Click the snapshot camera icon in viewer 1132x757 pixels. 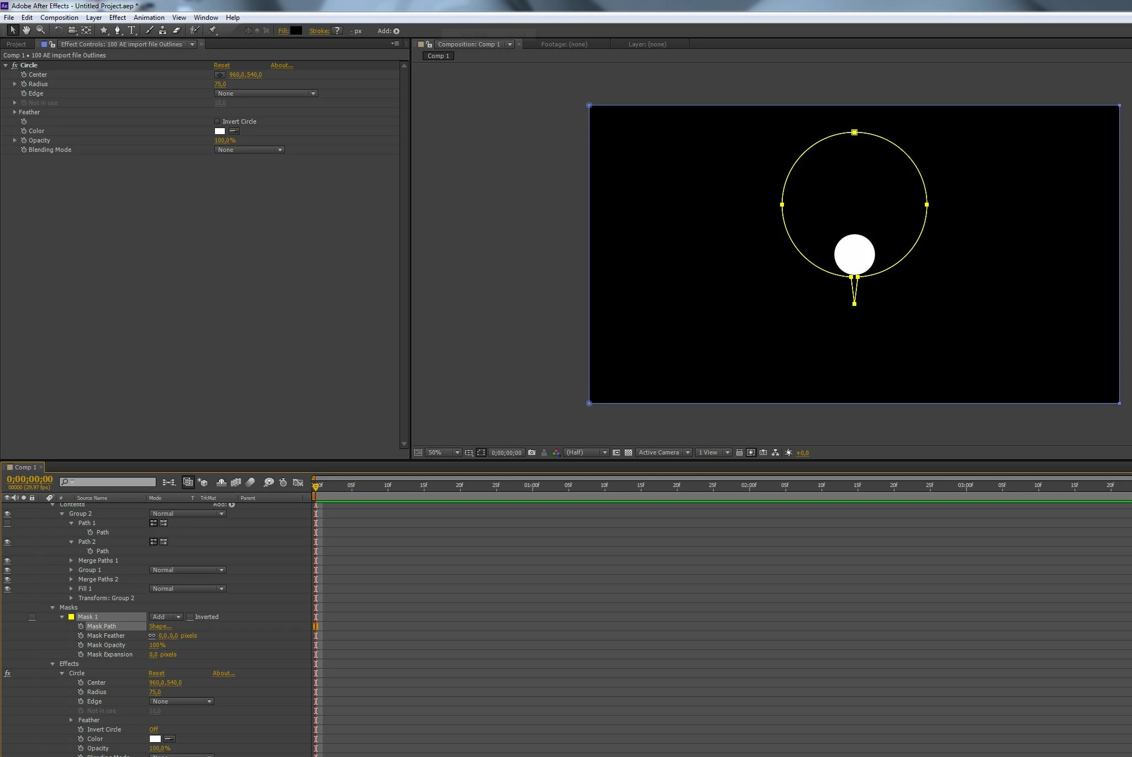(x=531, y=452)
